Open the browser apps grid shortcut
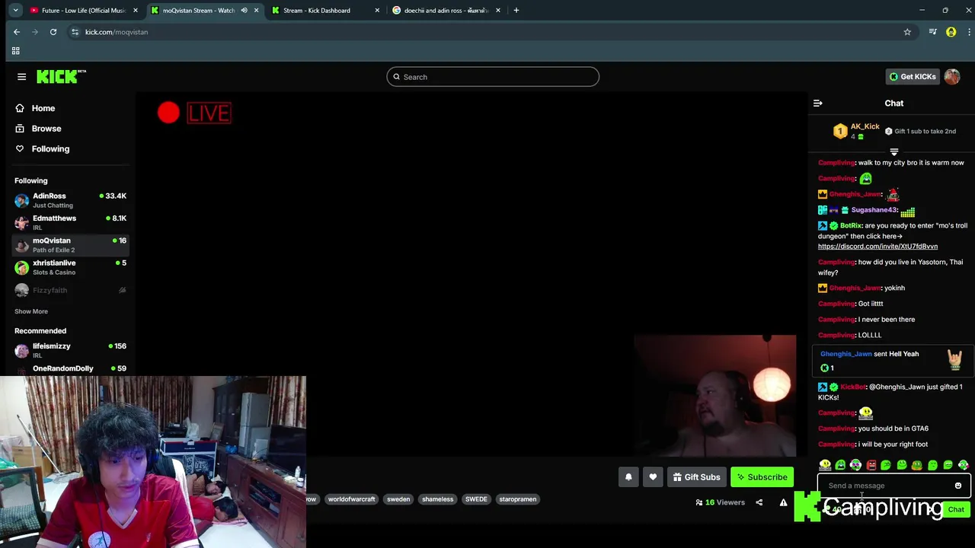 point(15,51)
